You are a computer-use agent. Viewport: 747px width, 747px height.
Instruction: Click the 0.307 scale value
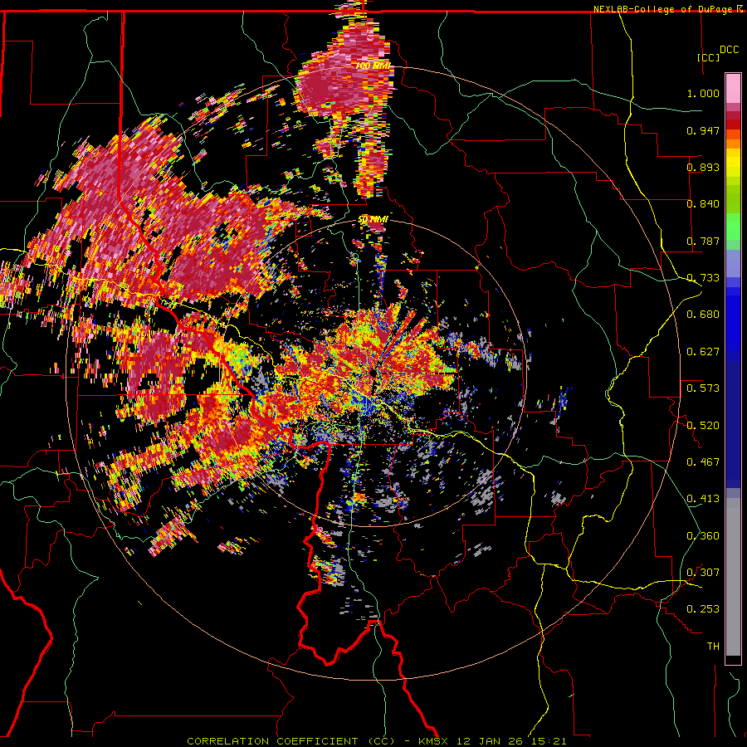click(703, 573)
